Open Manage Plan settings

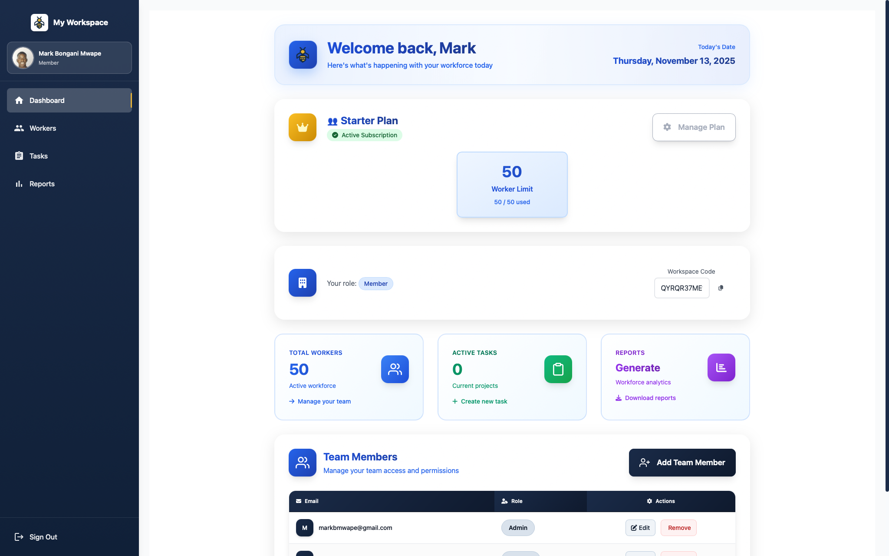[x=694, y=127]
